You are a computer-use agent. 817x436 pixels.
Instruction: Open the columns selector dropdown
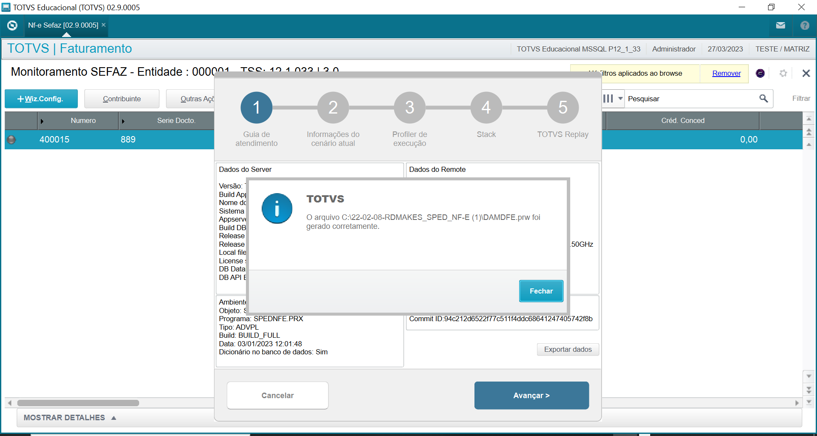(x=613, y=99)
